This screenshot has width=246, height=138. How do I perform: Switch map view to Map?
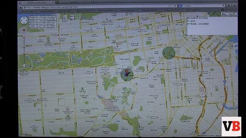(x=224, y=14)
